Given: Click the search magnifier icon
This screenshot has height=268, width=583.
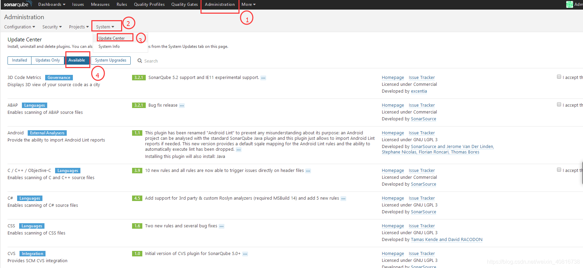Looking at the screenshot, I should [140, 61].
